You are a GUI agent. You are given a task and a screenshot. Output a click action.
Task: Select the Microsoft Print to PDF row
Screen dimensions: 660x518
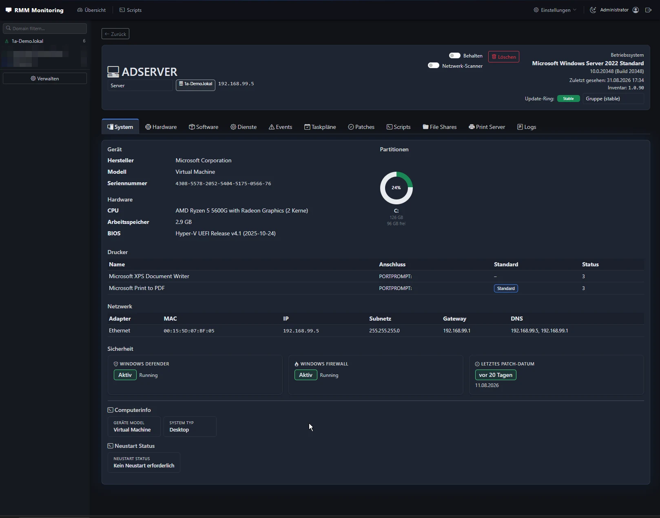point(376,288)
